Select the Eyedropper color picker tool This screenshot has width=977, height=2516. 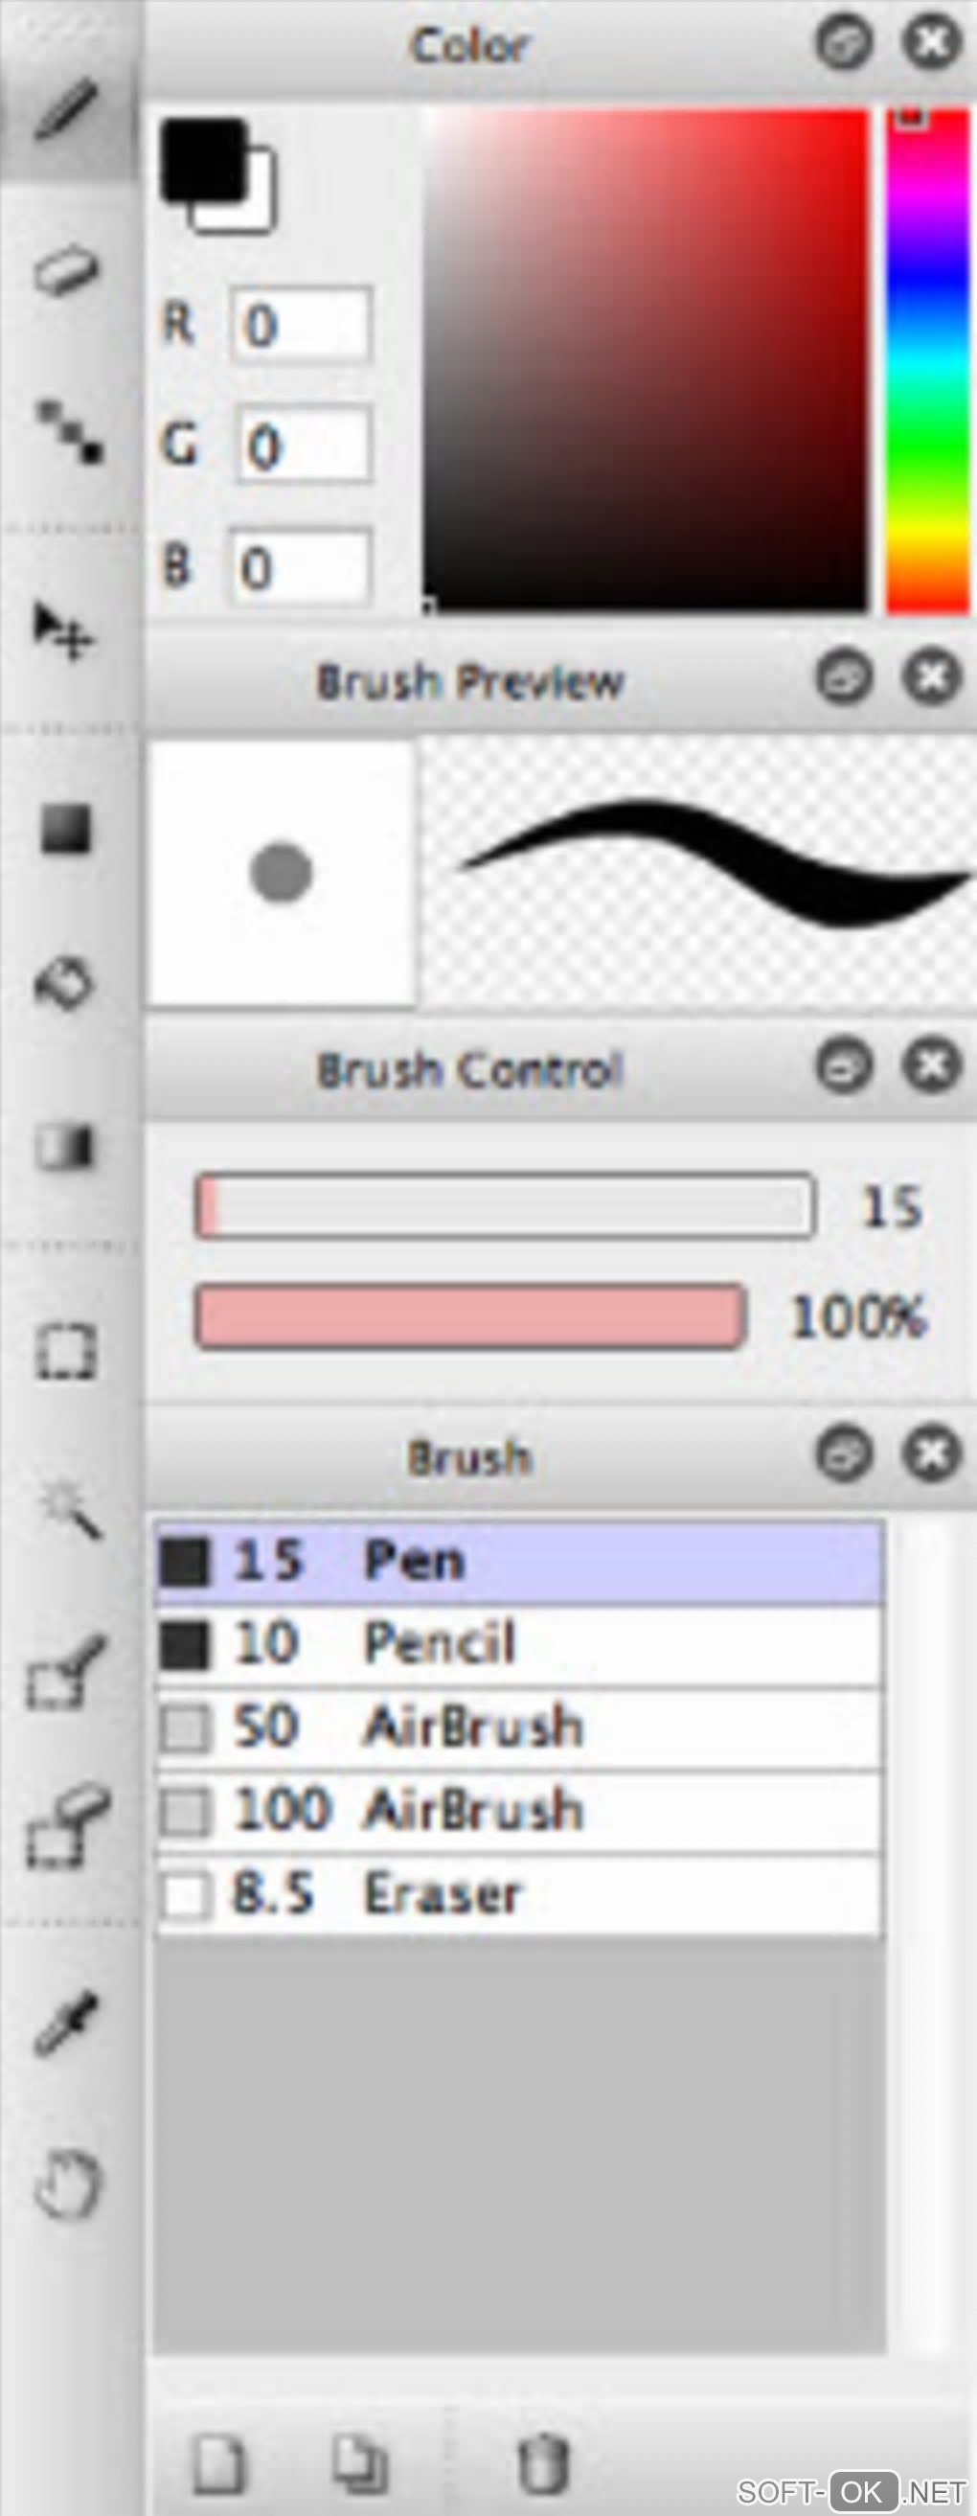(x=66, y=2022)
